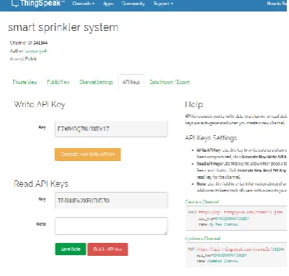
Task: Switch to the Private View tab
Action: 25,82
